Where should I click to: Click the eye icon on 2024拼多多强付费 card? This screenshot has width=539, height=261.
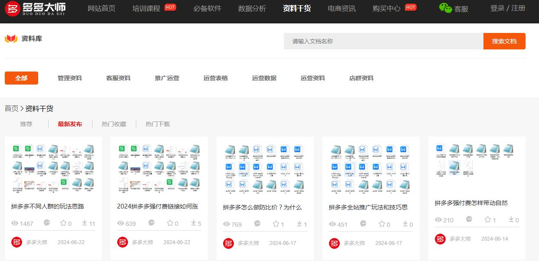[x=121, y=223]
